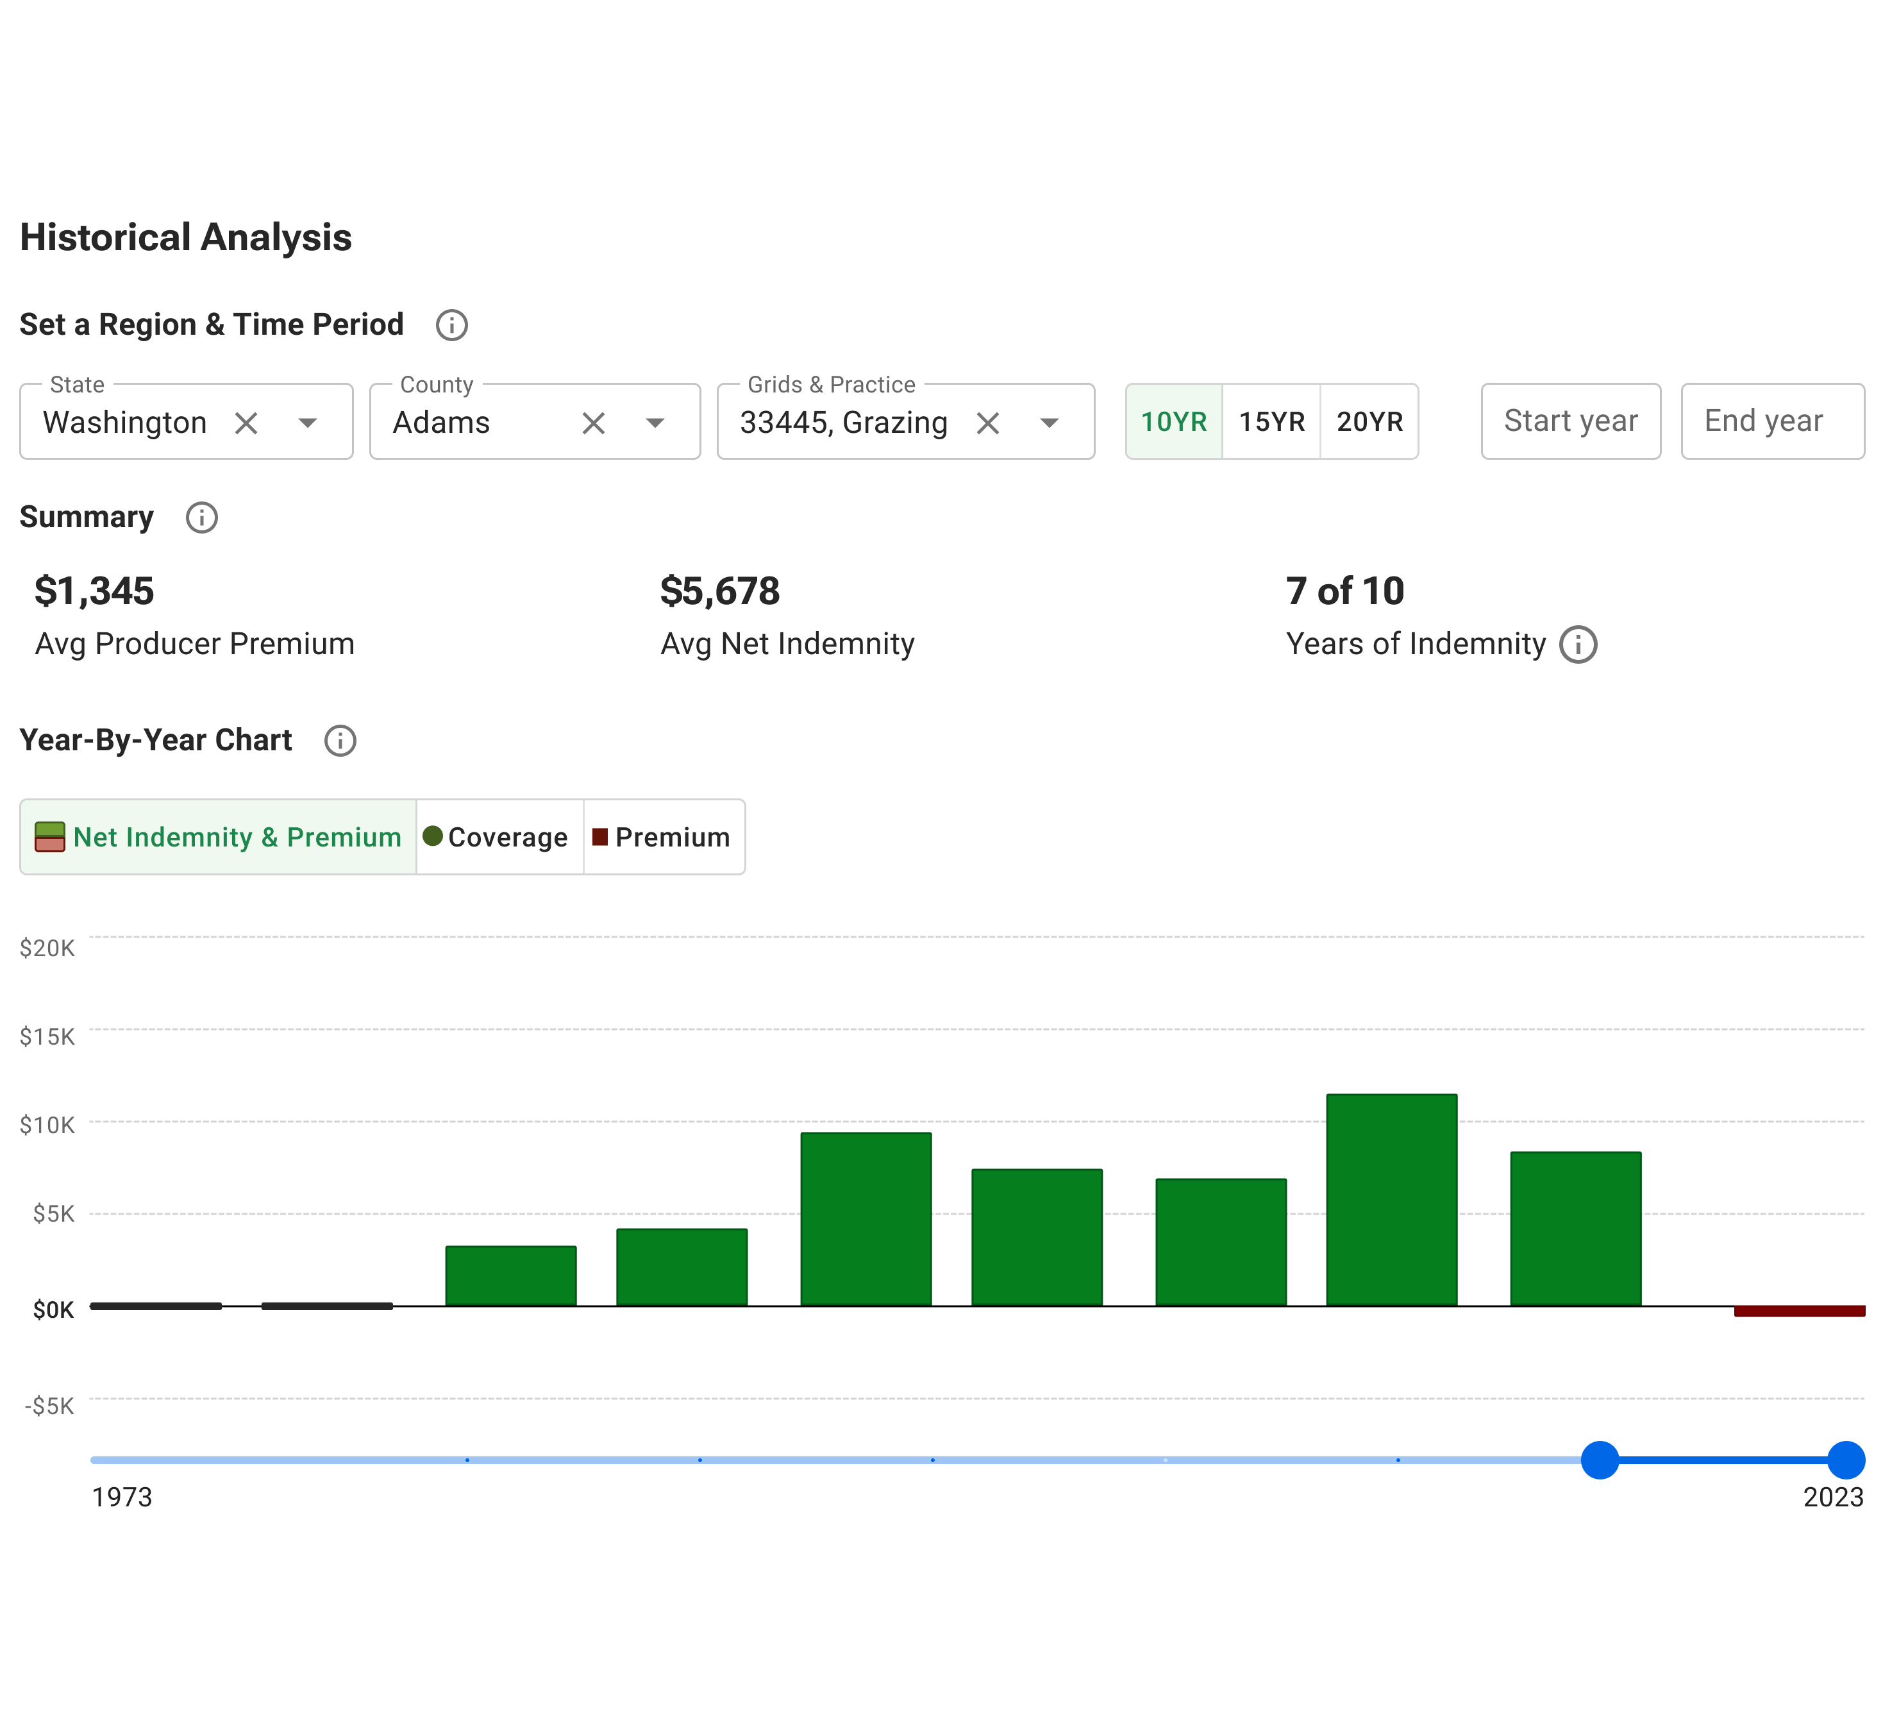Click the tallest green indemnity bar

pos(1392,1200)
